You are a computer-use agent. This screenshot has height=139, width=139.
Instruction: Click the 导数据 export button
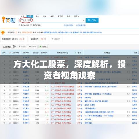43,47
